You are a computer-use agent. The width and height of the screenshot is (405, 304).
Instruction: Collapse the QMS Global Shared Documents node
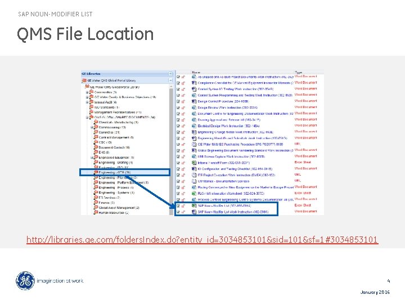click(87, 117)
